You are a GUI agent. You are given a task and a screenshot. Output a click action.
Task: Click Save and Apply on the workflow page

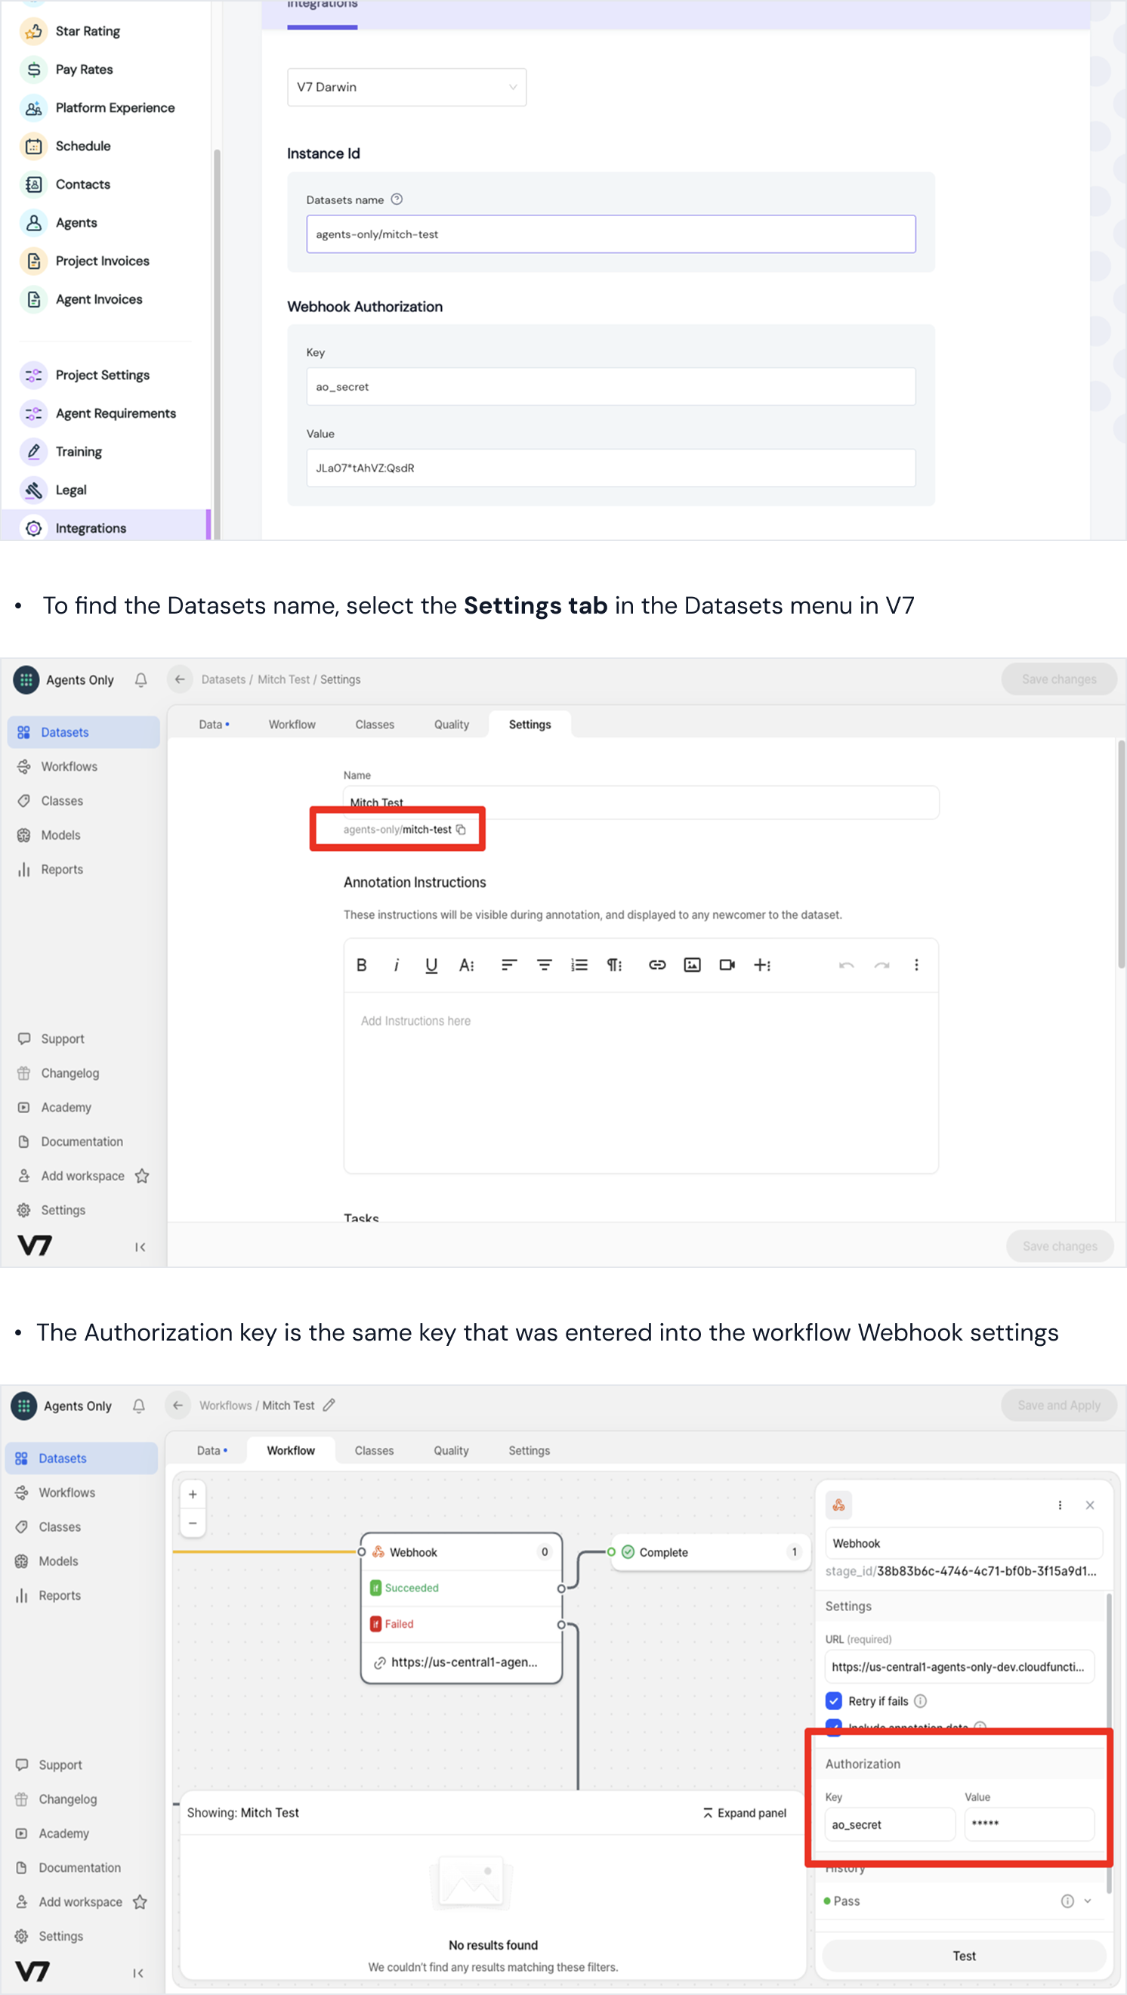pyautogui.click(x=1058, y=1405)
